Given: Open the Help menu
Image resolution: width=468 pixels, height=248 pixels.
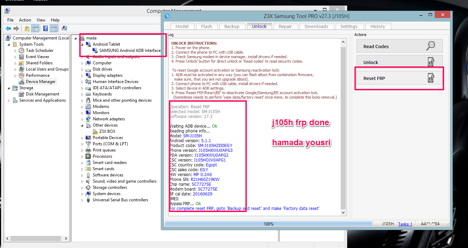Looking at the screenshot, I should [x=55, y=20].
